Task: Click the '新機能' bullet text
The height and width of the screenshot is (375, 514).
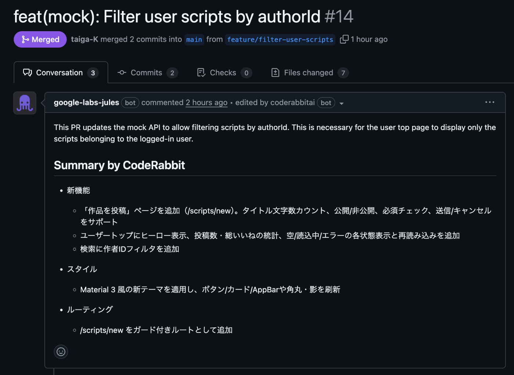Action: point(78,190)
